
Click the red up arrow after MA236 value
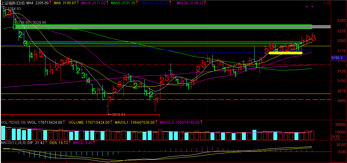(x=205, y=3)
